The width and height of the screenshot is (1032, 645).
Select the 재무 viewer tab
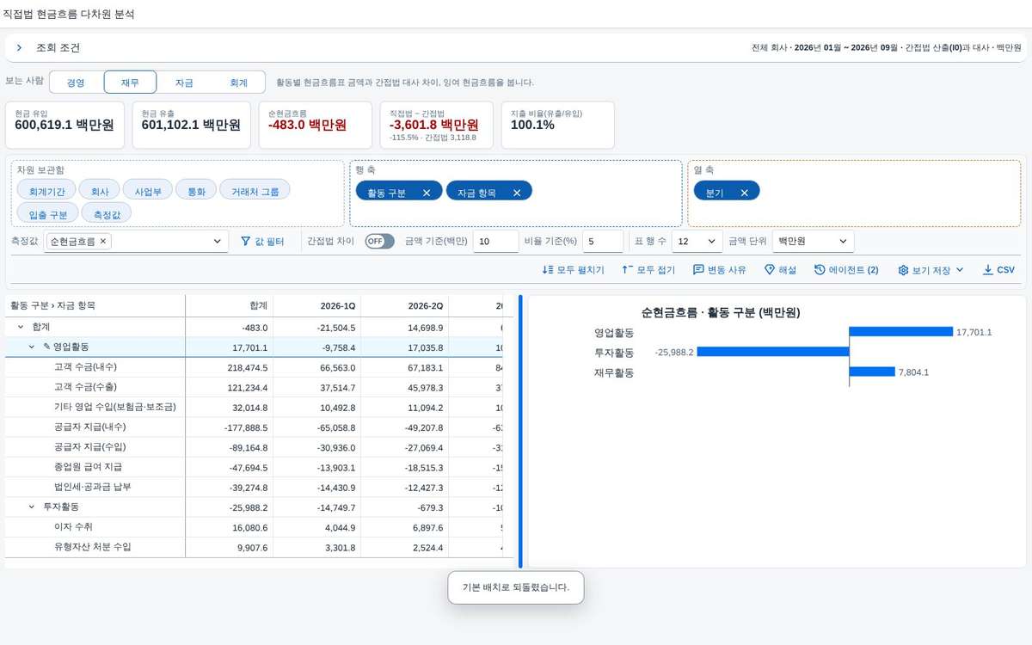pos(130,83)
